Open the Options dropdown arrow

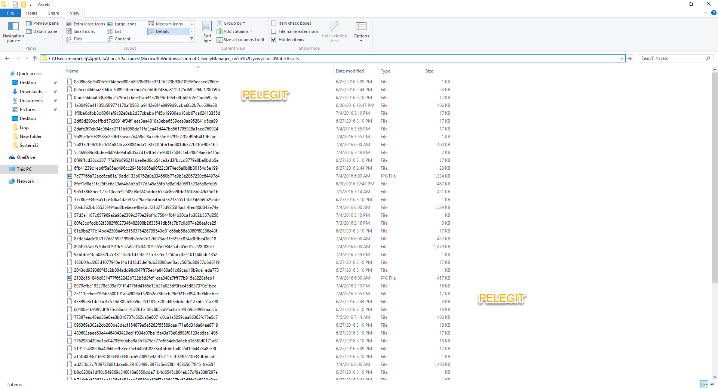click(x=361, y=41)
